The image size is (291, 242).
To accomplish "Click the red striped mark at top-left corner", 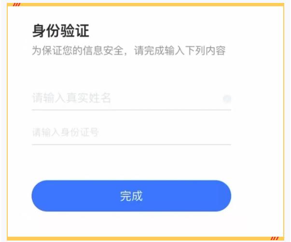I will [17, 5].
